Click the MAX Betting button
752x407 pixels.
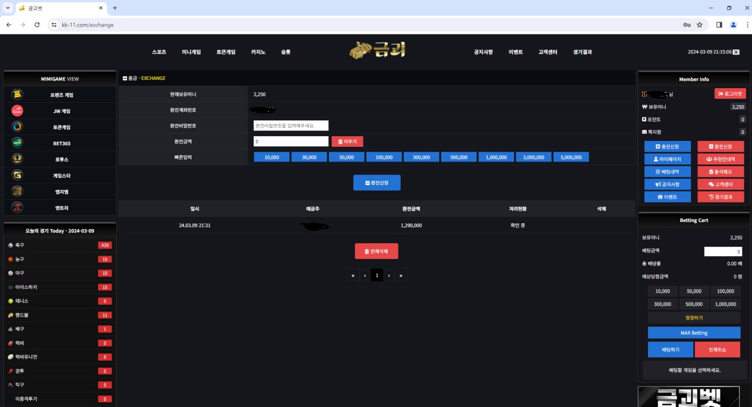pos(694,333)
